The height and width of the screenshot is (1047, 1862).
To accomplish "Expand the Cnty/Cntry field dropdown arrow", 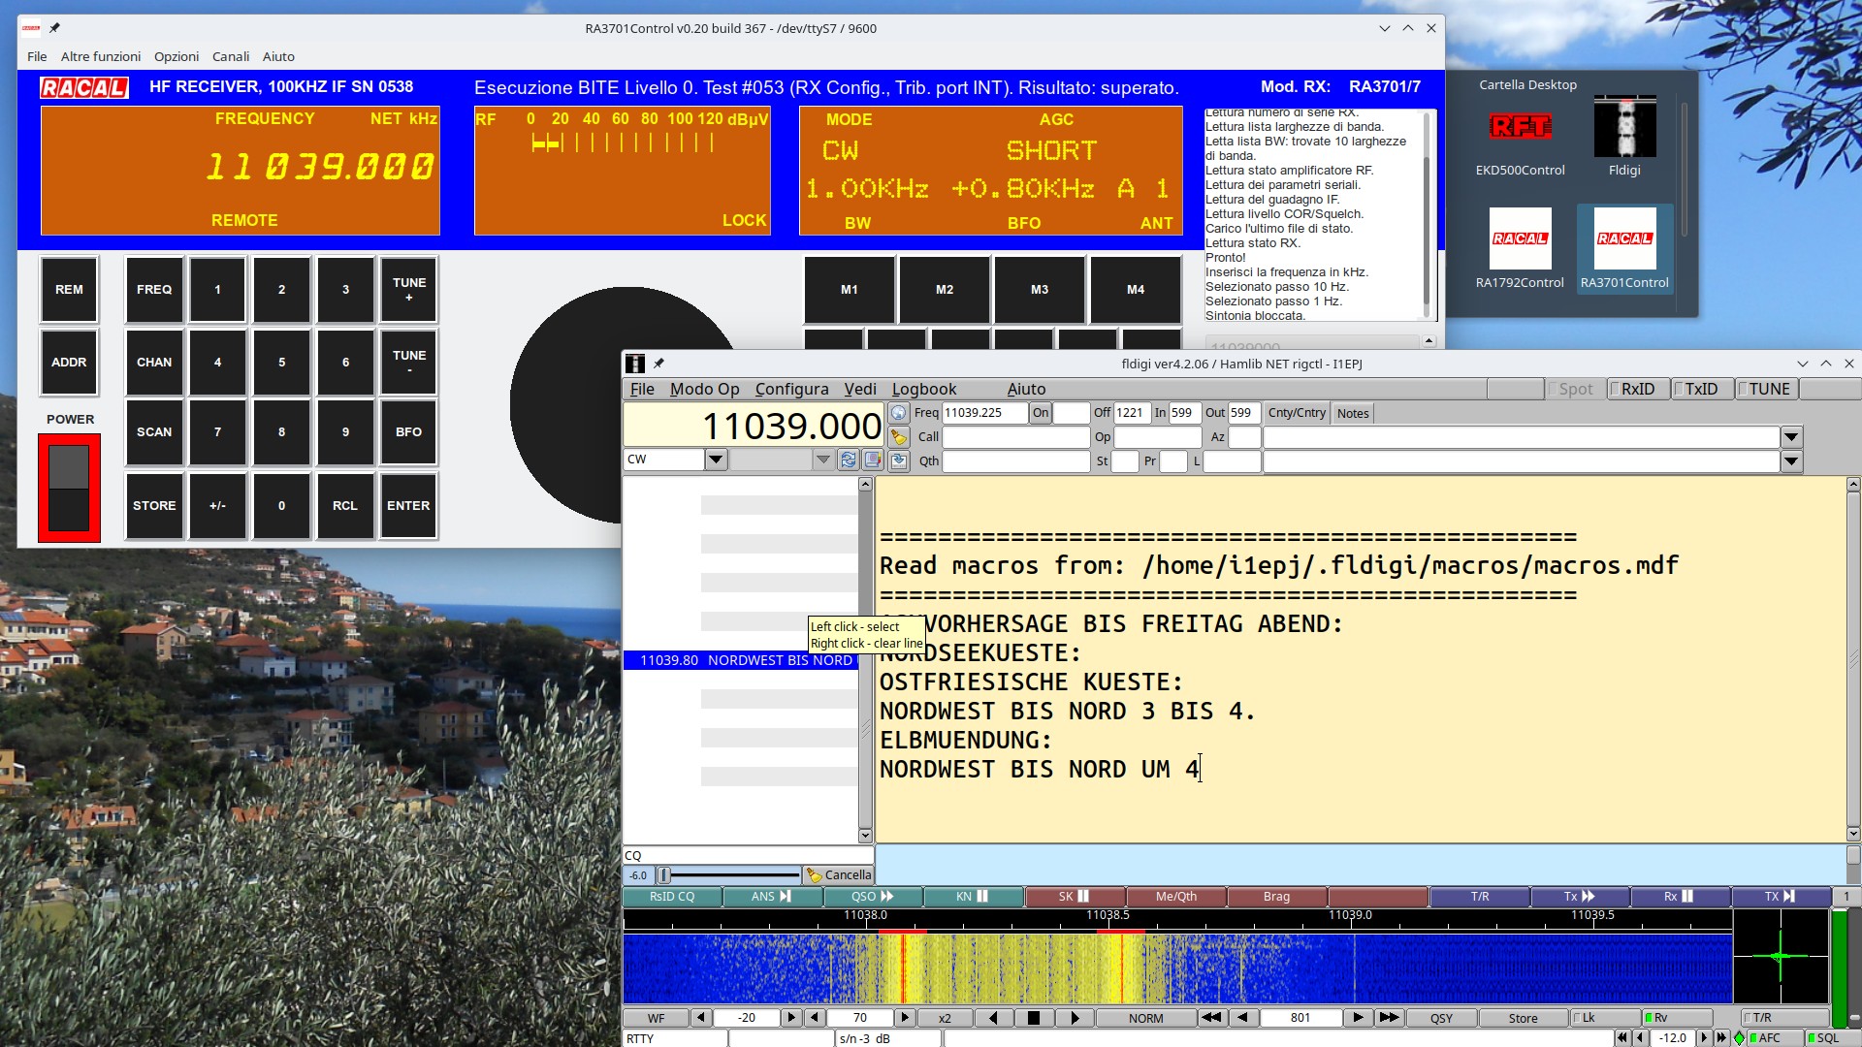I will coord(1790,437).
